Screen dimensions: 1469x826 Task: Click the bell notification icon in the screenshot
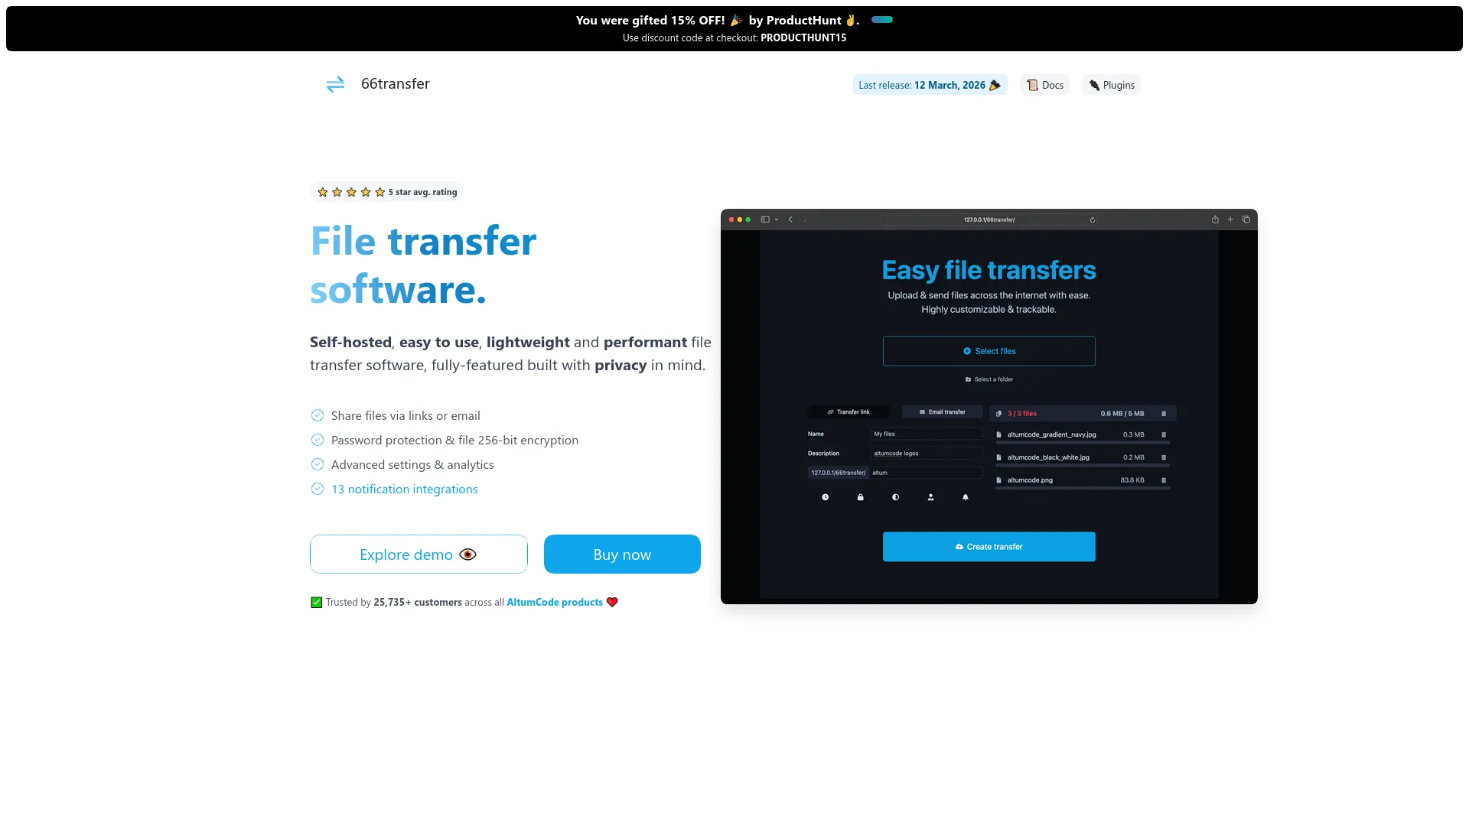point(966,497)
